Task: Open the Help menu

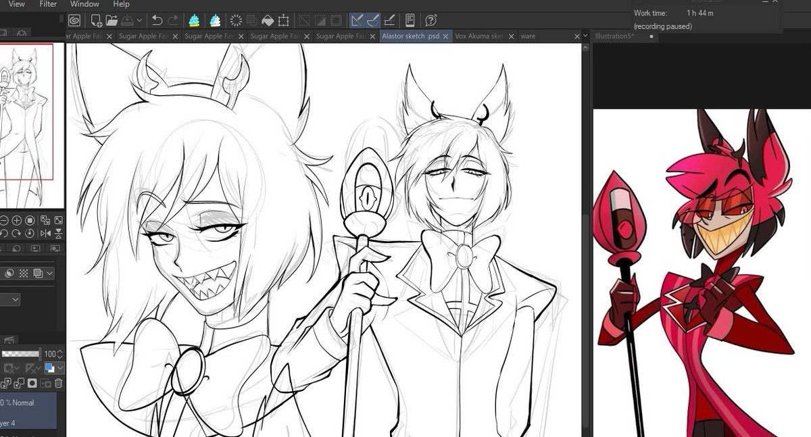Action: 121,4
